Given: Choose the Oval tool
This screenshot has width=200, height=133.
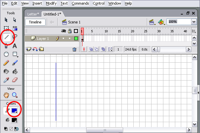Looking at the screenshot, I should (x=6, y=54).
